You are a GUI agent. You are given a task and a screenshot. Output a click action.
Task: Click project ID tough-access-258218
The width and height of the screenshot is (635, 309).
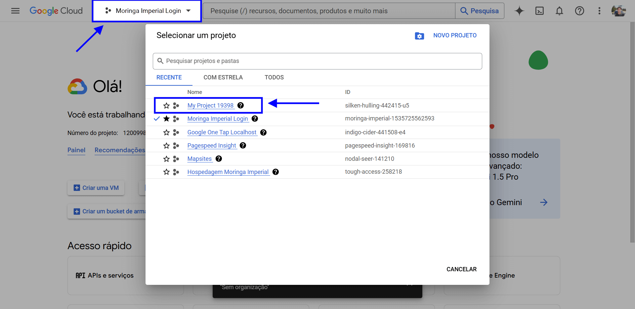[x=373, y=172]
